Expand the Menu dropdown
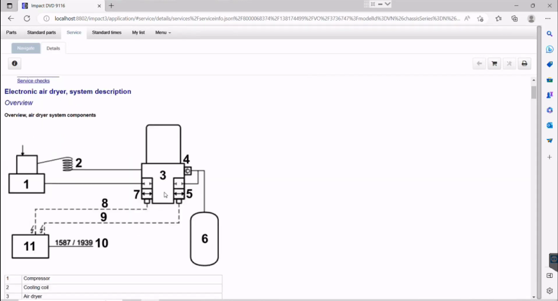The image size is (558, 301). coord(162,32)
